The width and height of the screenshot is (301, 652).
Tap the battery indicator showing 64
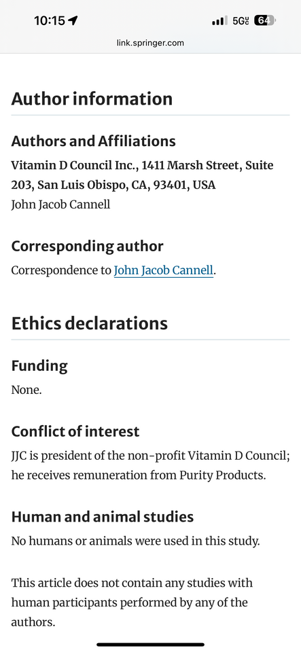(265, 20)
